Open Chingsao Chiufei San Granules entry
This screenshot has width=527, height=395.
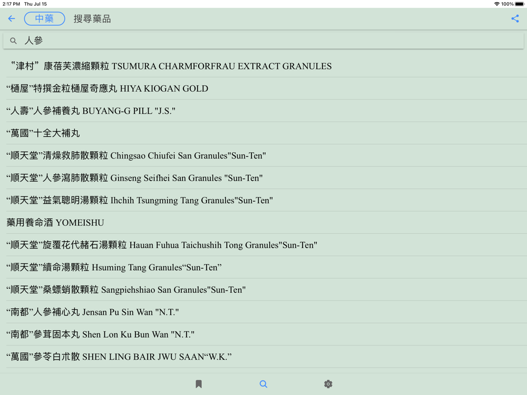click(263, 155)
